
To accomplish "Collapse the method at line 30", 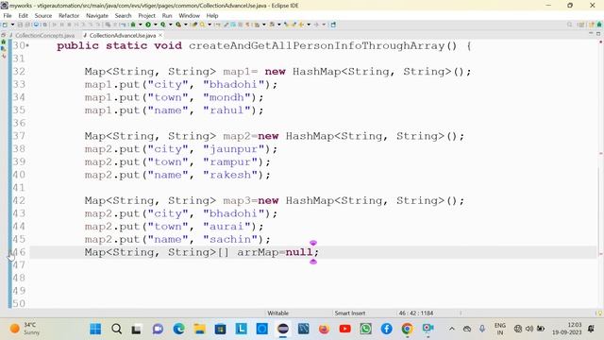I will tap(27, 46).
